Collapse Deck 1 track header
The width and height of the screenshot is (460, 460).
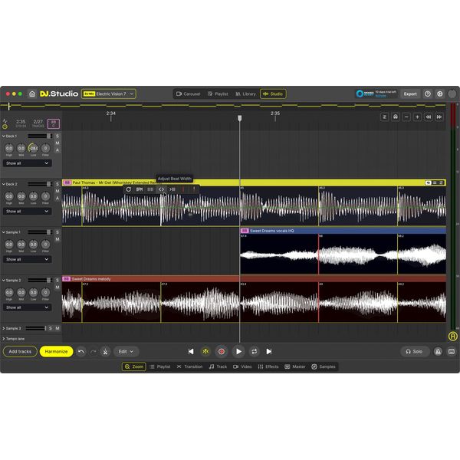pyautogui.click(x=4, y=136)
